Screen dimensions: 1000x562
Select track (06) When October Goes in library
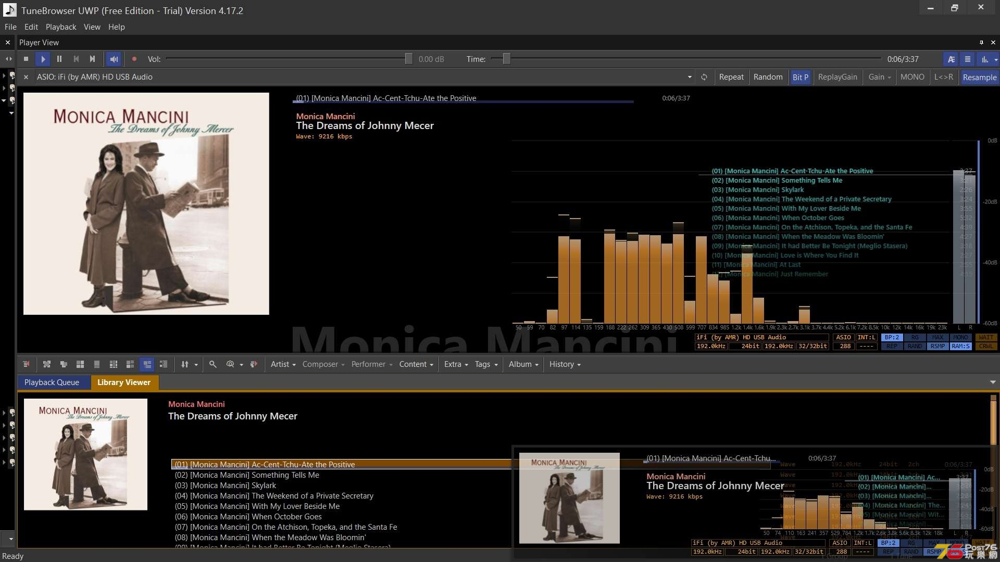(x=248, y=517)
